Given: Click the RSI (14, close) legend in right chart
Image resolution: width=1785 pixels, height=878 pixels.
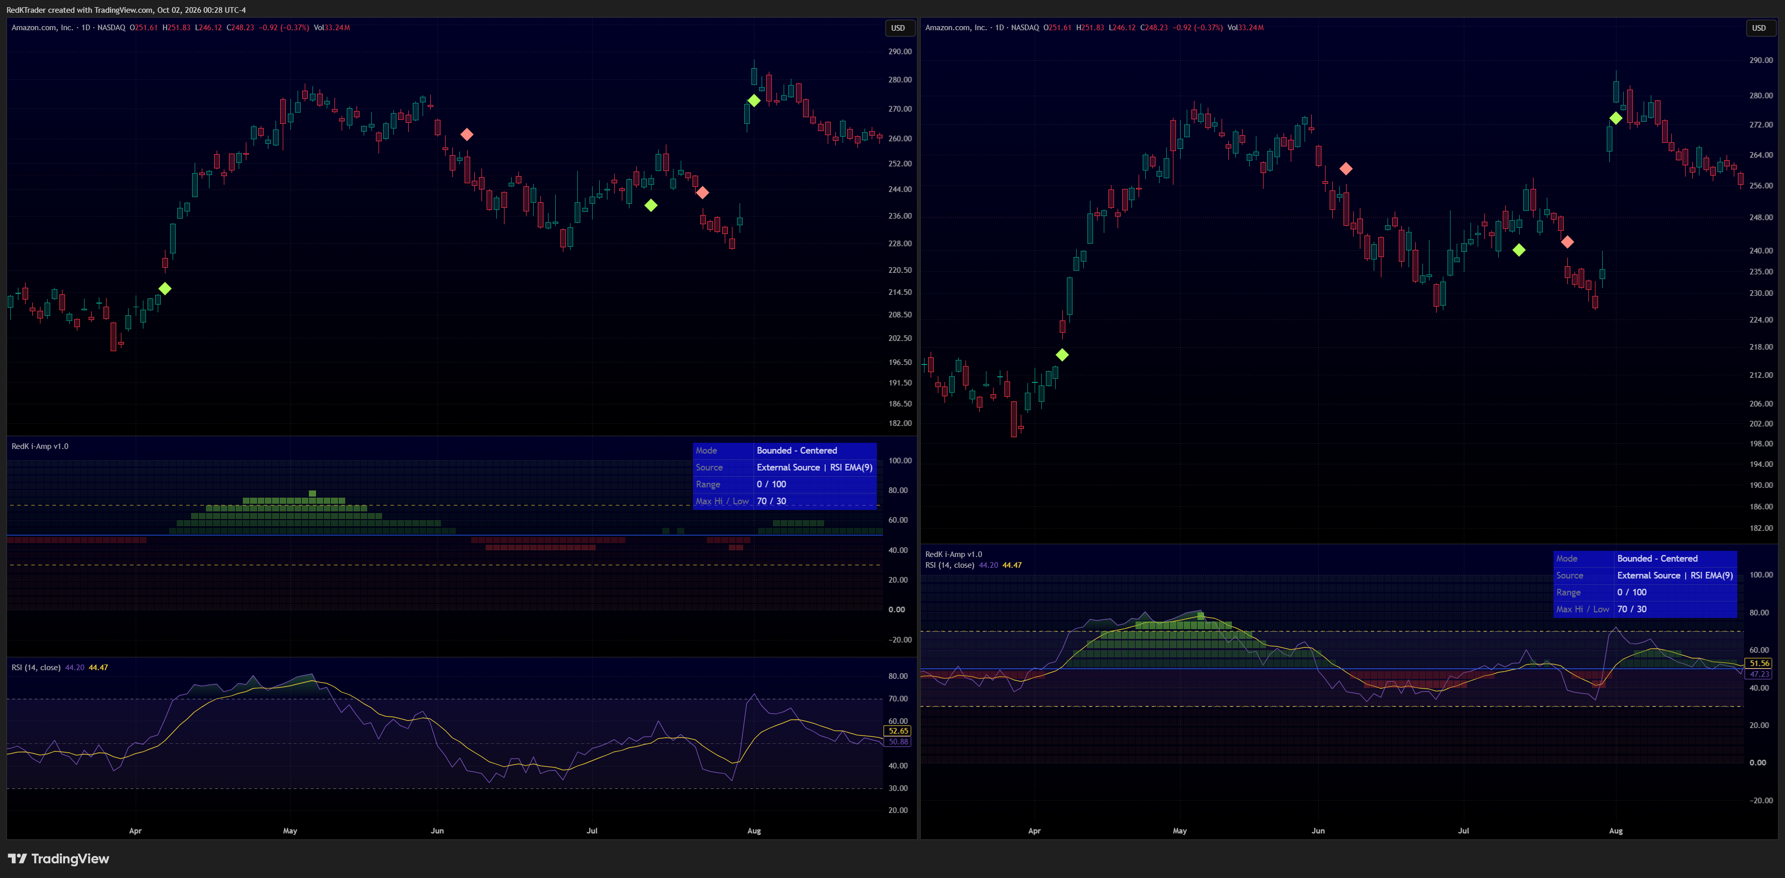Looking at the screenshot, I should 949,565.
